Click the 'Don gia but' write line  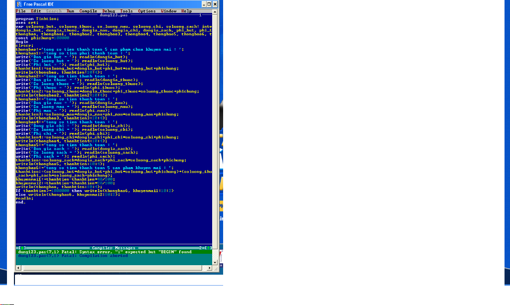[72, 57]
